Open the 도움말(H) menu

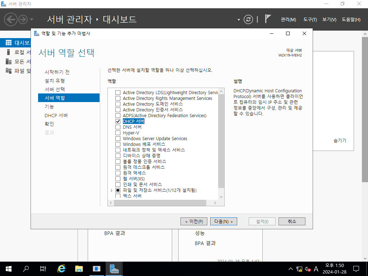351,20
